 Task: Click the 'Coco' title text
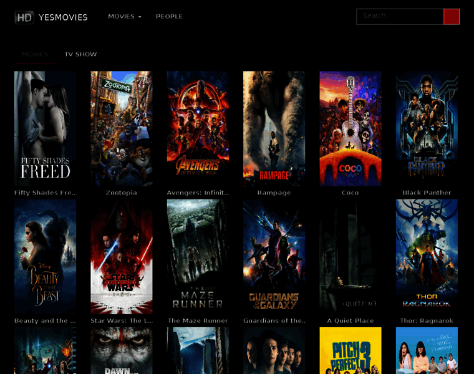coord(351,193)
